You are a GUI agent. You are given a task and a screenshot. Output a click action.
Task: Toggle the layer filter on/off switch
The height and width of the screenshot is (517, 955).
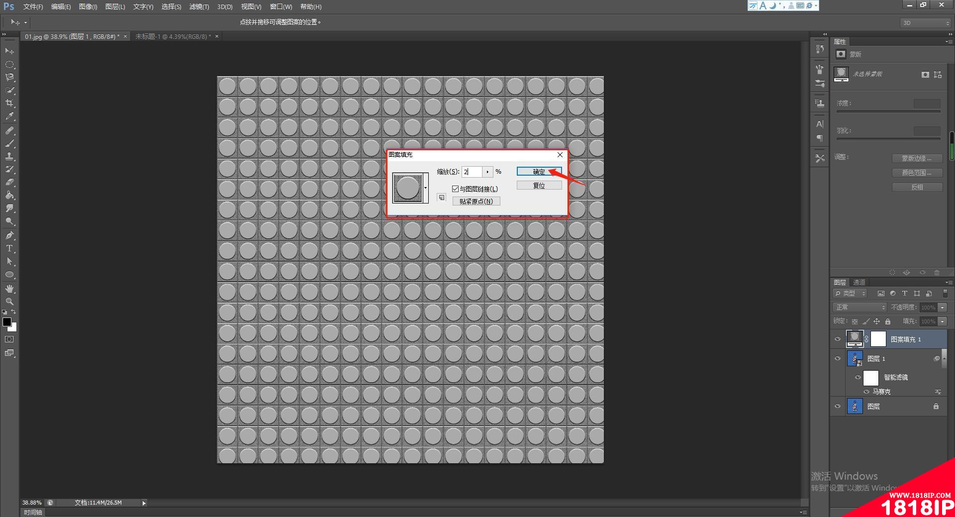[x=945, y=293]
